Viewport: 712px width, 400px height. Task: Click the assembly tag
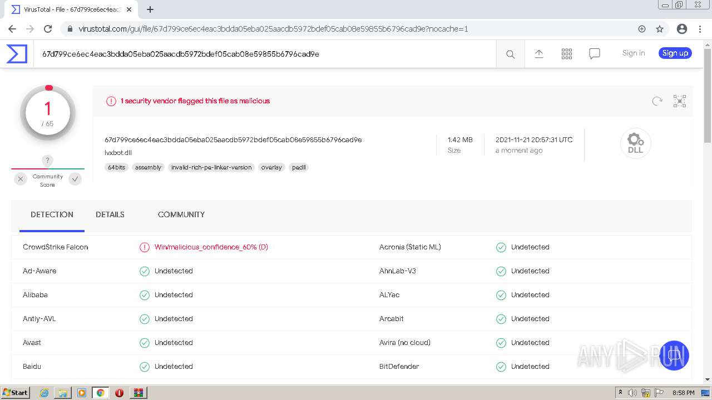[x=149, y=167]
